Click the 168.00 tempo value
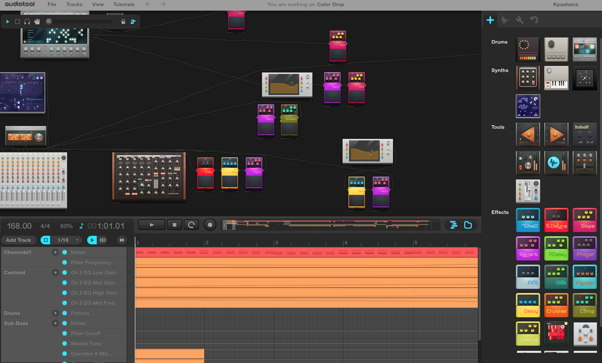Screen dimensions: 602x363 pos(19,226)
